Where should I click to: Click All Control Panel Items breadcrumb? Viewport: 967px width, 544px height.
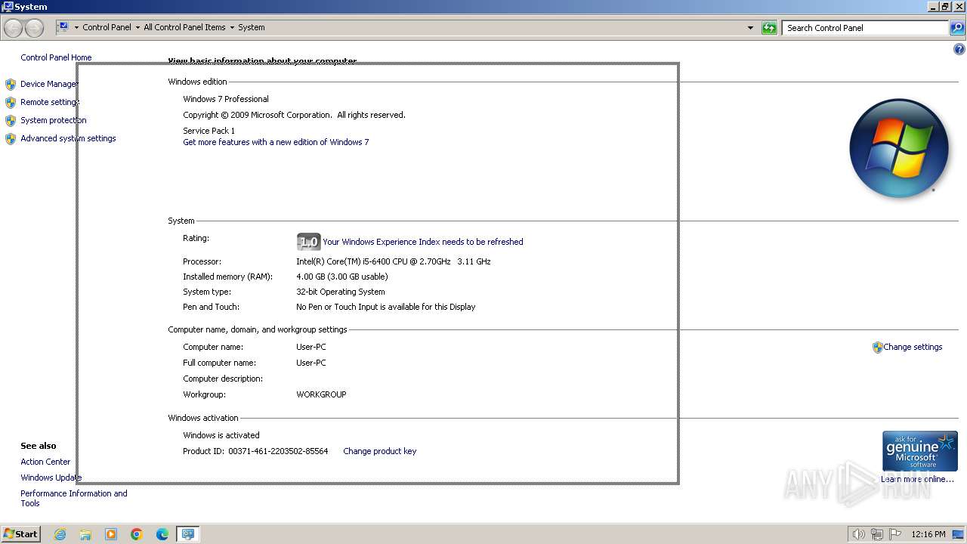(184, 27)
